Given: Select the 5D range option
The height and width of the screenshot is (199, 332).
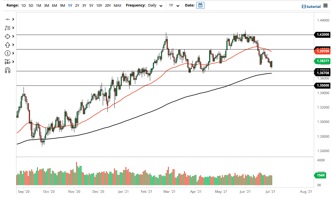Looking at the screenshot, I should [31, 5].
